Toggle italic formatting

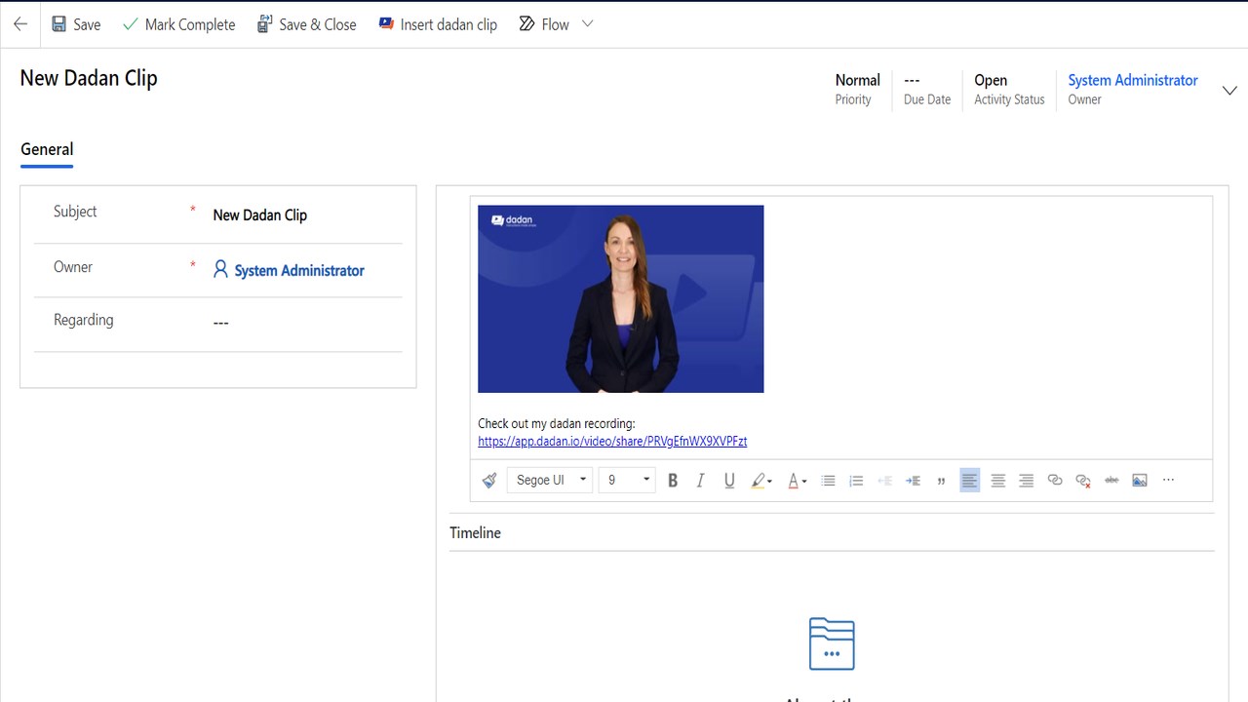[x=700, y=480]
